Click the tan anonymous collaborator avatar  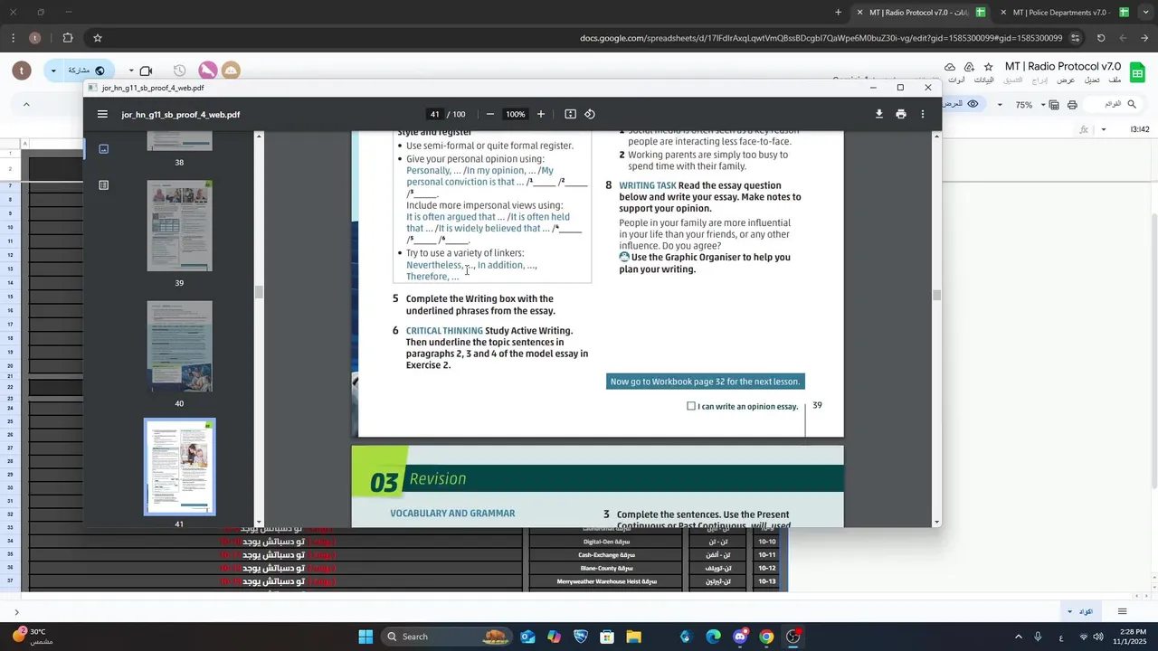(x=231, y=71)
